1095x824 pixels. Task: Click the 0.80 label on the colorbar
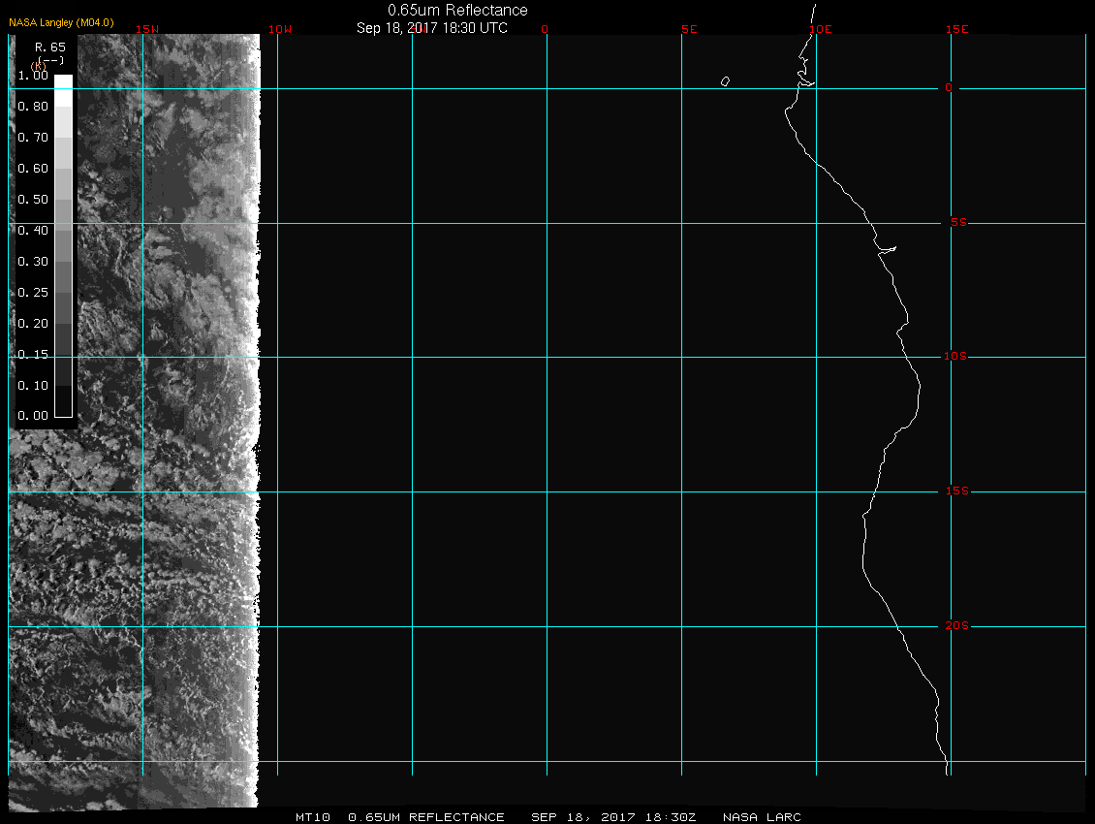[x=33, y=107]
